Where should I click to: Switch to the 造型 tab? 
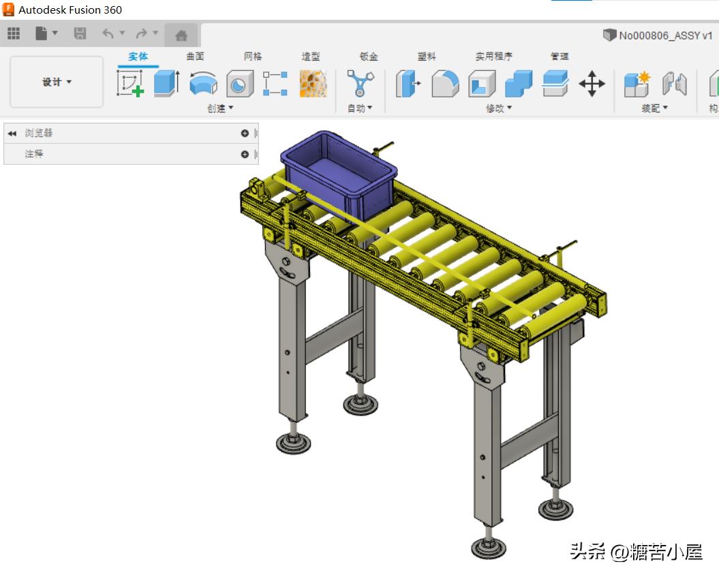[311, 57]
